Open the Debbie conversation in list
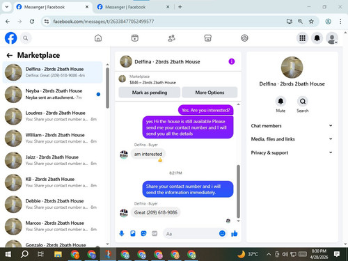348x261 pixels. tap(52, 204)
